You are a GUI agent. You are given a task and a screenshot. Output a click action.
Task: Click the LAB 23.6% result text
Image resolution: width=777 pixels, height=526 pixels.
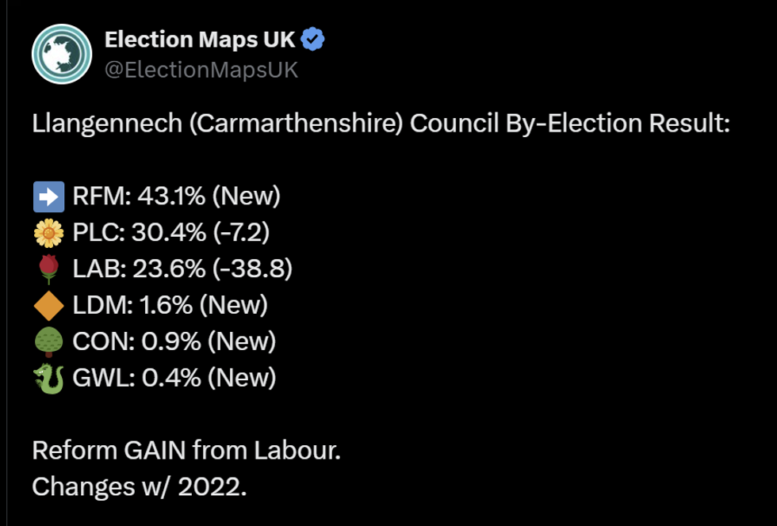point(135,269)
